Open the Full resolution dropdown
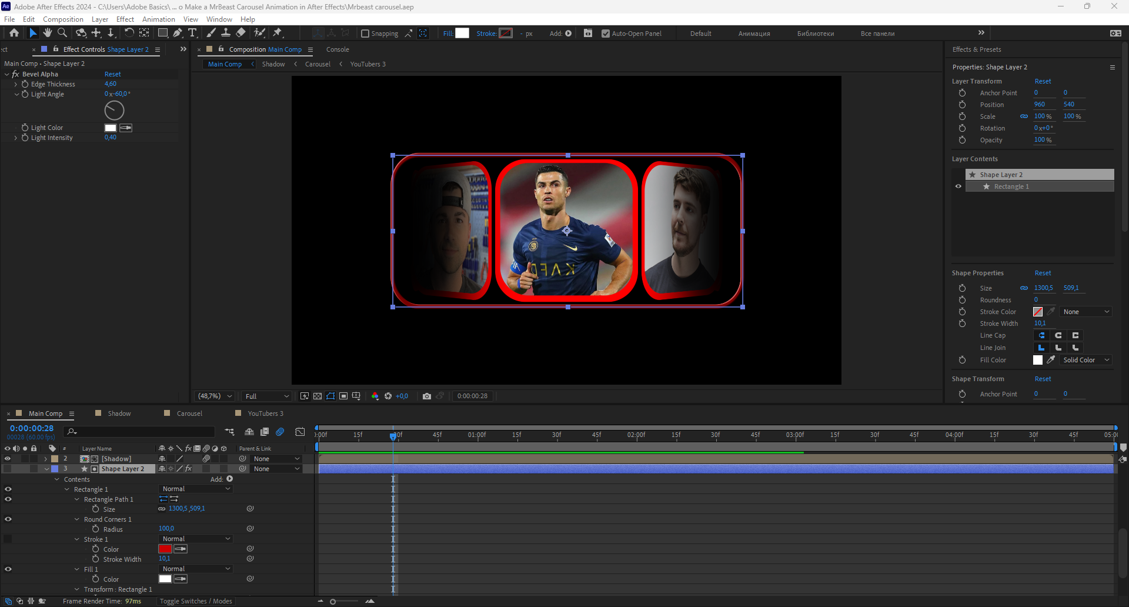Viewport: 1129px width, 607px height. (267, 396)
